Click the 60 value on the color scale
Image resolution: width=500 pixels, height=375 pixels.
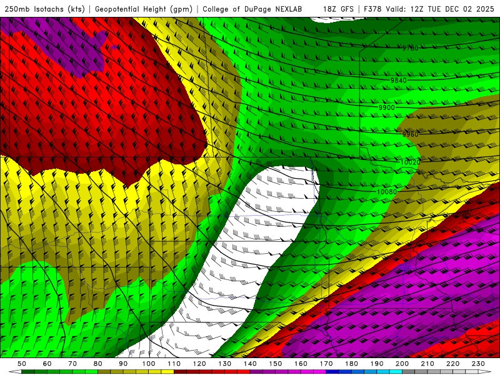pos(47,364)
